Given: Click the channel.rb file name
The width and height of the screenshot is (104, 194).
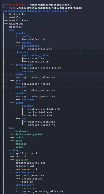Looking at the screenshot, I should click(x=36, y=59).
